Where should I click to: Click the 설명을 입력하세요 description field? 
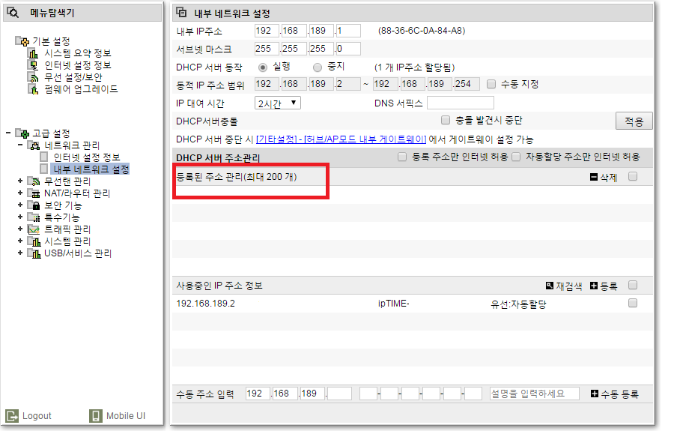[534, 394]
